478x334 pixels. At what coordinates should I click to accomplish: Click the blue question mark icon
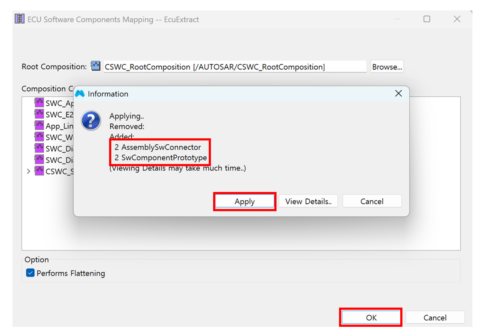[91, 120]
